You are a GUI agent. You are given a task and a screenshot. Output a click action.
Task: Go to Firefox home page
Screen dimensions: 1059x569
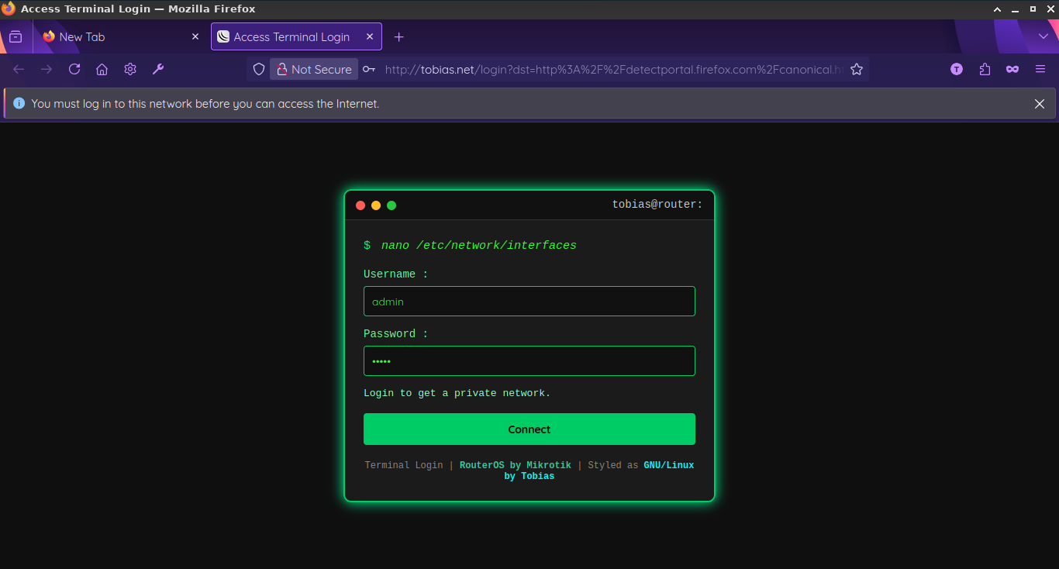102,69
